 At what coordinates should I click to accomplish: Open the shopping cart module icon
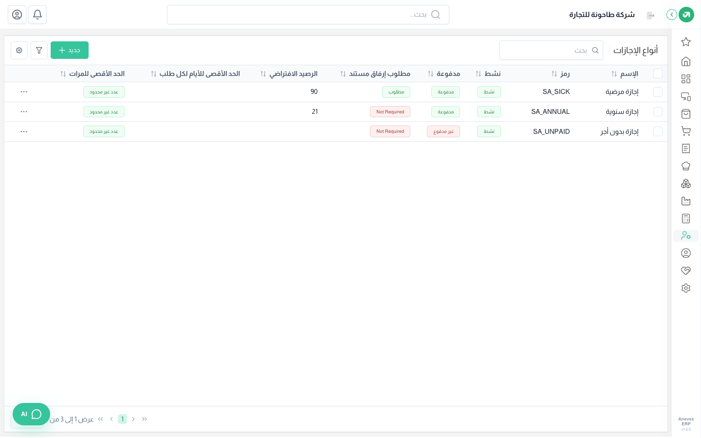686,131
